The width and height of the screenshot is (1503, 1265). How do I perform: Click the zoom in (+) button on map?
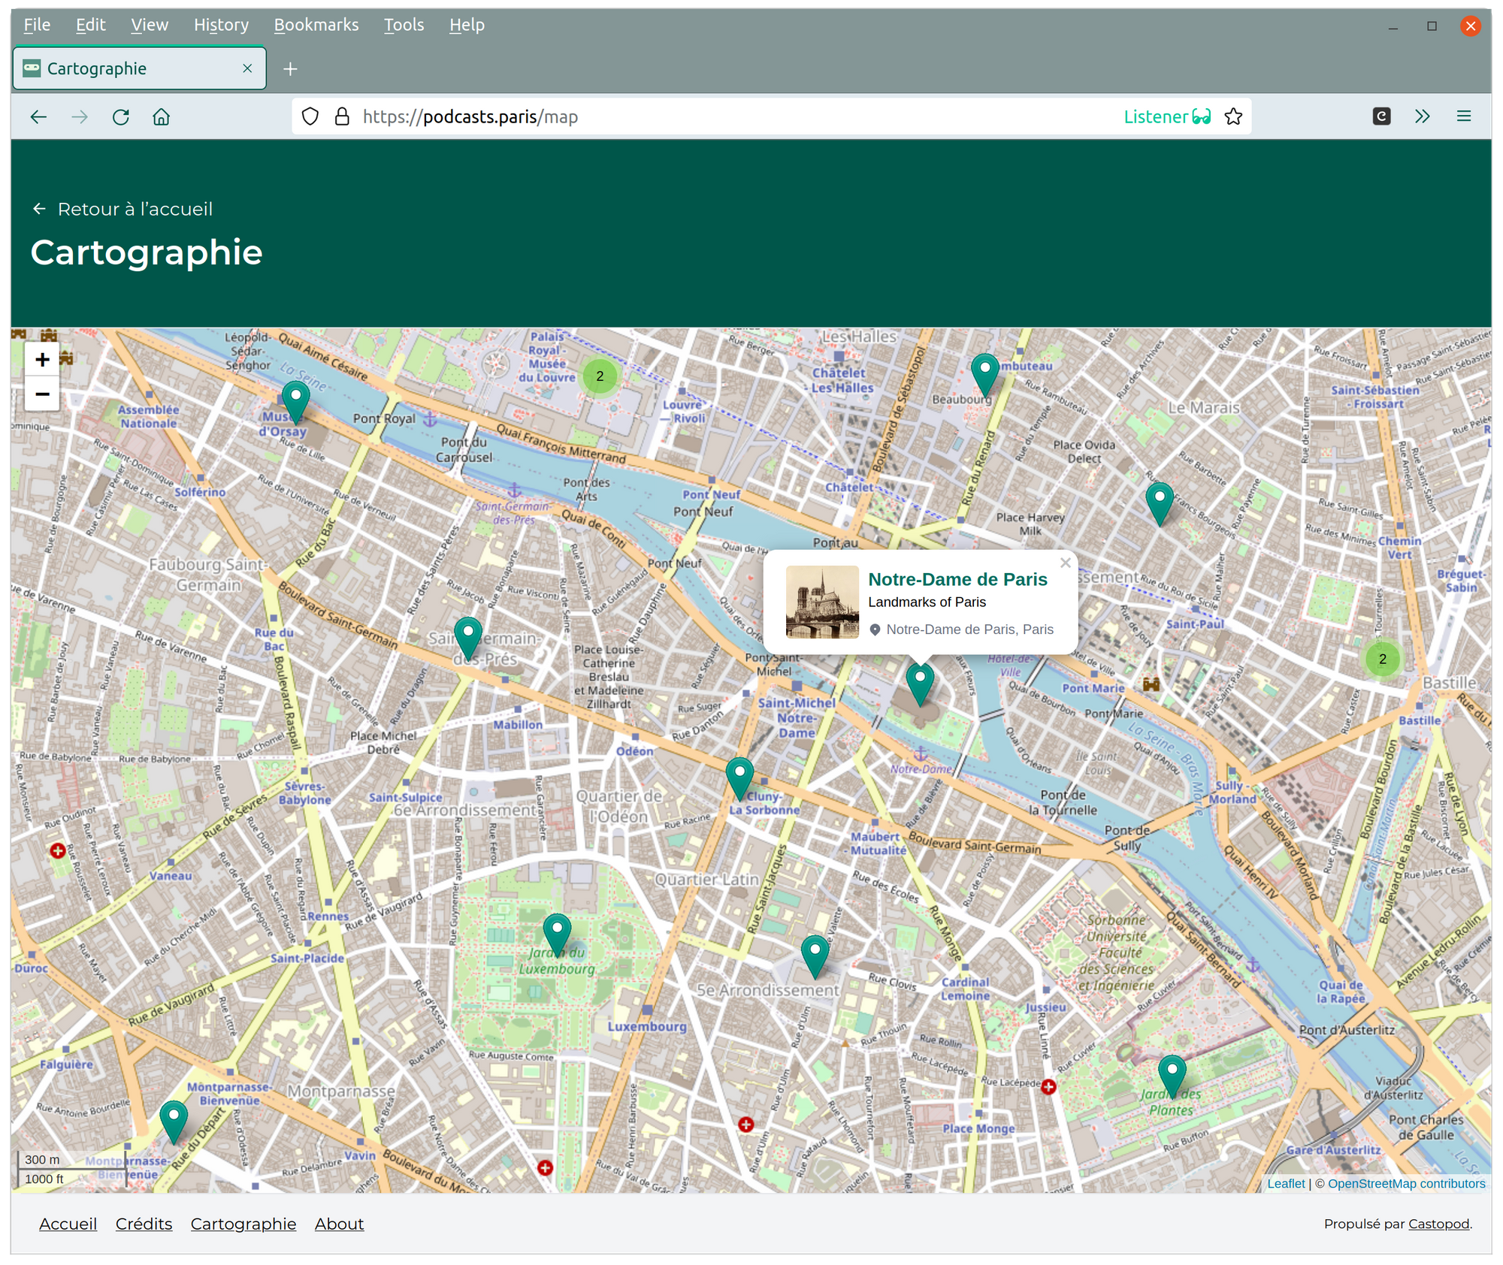41,360
